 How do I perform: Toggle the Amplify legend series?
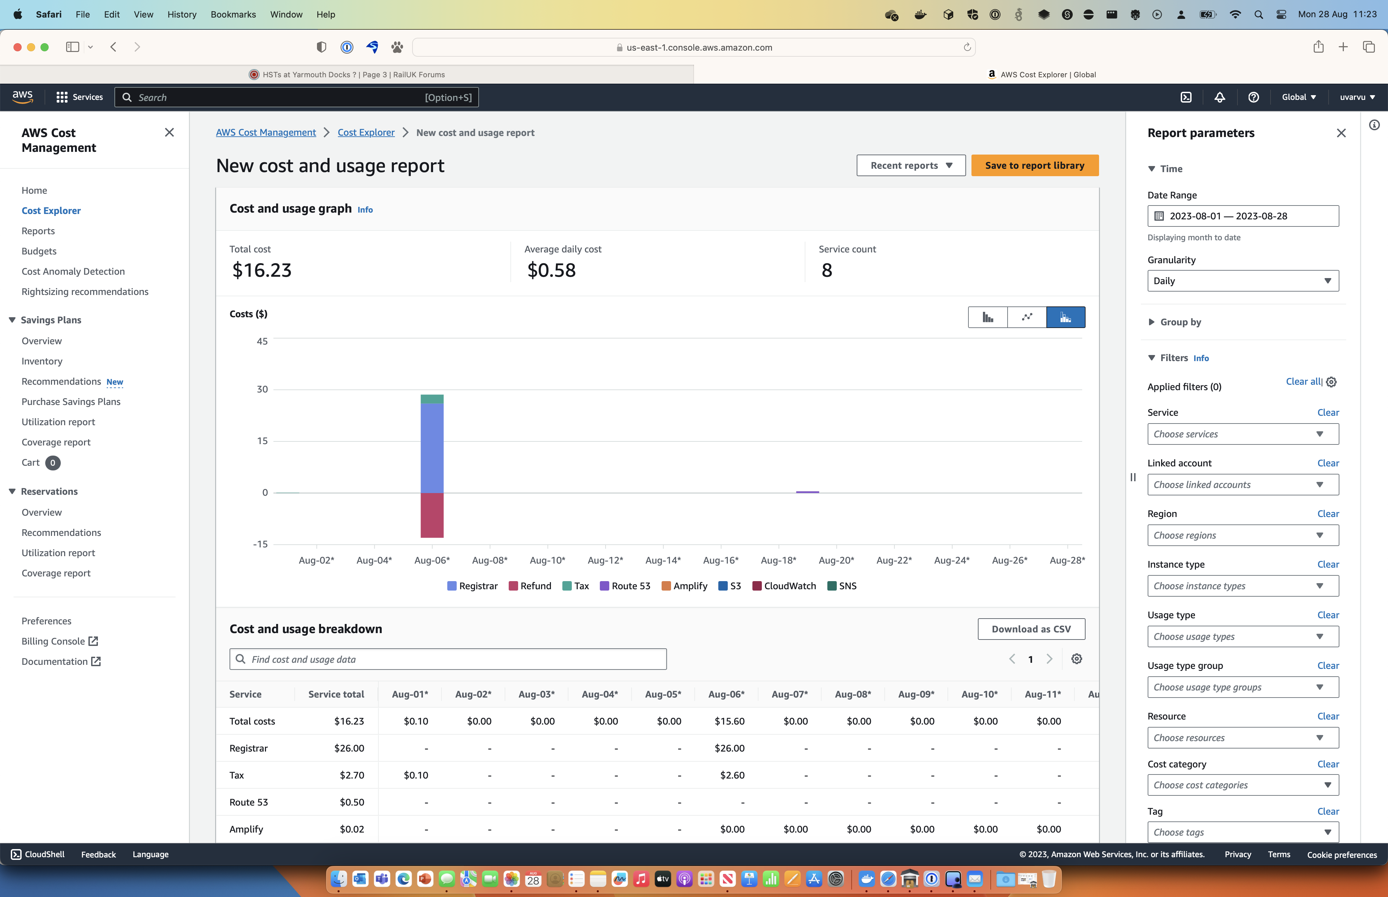685,586
